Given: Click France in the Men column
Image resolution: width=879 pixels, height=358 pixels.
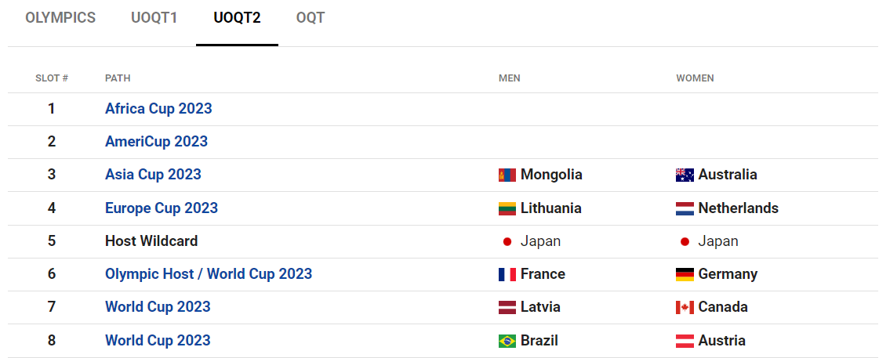Looking at the screenshot, I should pyautogui.click(x=543, y=274).
